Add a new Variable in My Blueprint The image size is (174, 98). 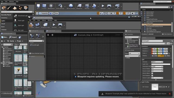pyautogui.click(x=32, y=36)
